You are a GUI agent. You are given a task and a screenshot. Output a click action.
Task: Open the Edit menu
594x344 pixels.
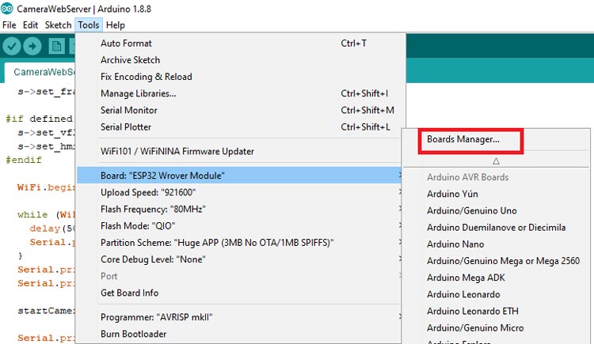tap(30, 25)
